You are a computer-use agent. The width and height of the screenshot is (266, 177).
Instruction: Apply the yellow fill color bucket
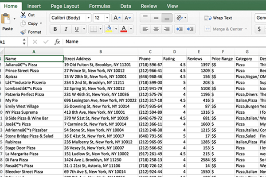tap(109, 29)
